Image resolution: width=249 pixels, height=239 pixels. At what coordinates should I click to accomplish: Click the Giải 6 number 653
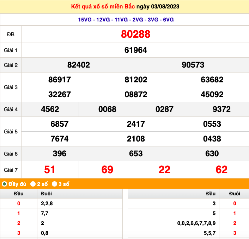tap(136, 153)
